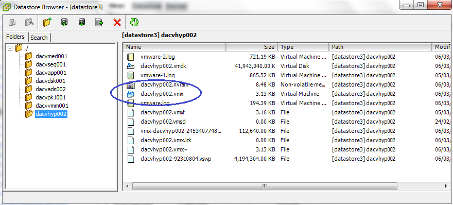Click the dacvhyp002-923c0804.vswp file icon
The image size is (453, 205).
click(131, 159)
